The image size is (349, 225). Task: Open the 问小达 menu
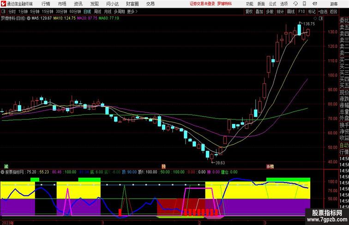113,4
